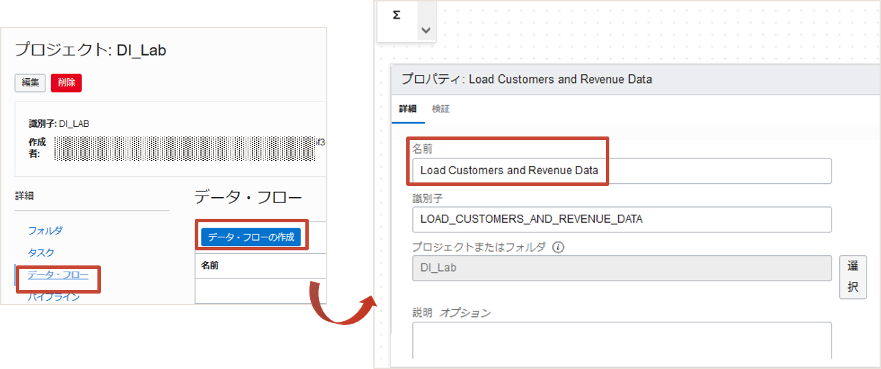Image resolution: width=881 pixels, height=369 pixels.
Task: Click the プロパティ panel title bar
Action: click(x=631, y=80)
